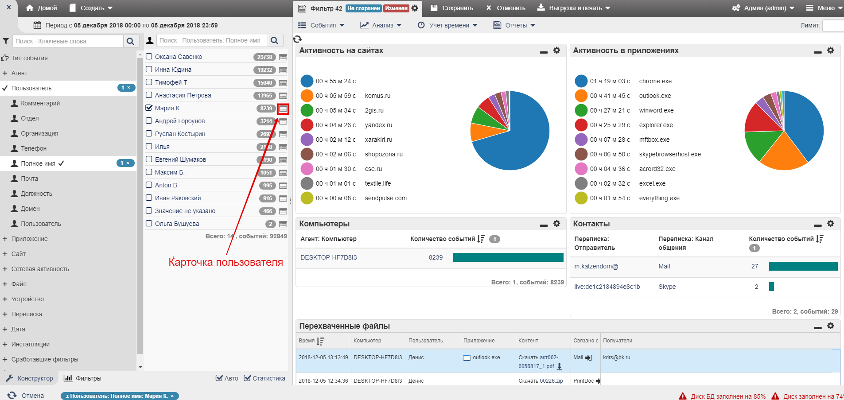Open settings gear of Компьютеры widget
This screenshot has height=400, width=844.
click(x=557, y=224)
